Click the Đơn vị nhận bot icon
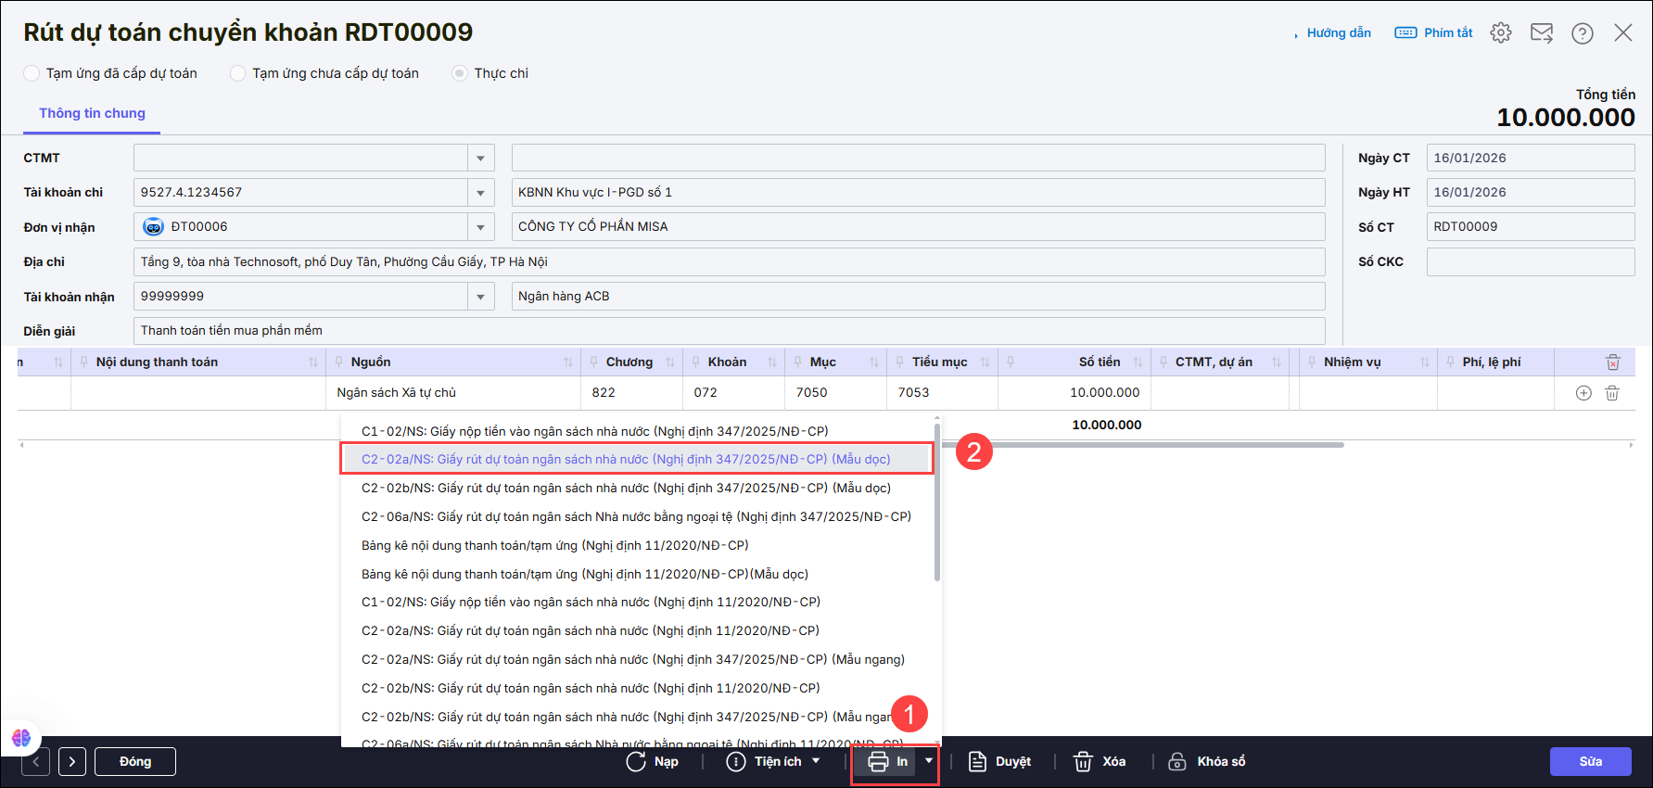The width and height of the screenshot is (1653, 788). (154, 227)
